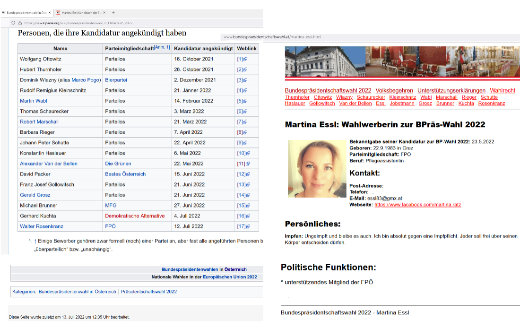This screenshot has height=329, width=520.
Task: Click the Anm. 1 footnote in header
Action: pyautogui.click(x=162, y=47)
